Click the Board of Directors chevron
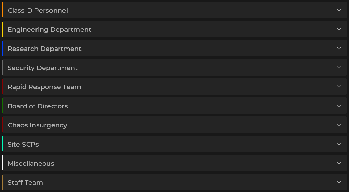Image resolution: width=349 pixels, height=192 pixels. coord(339,106)
